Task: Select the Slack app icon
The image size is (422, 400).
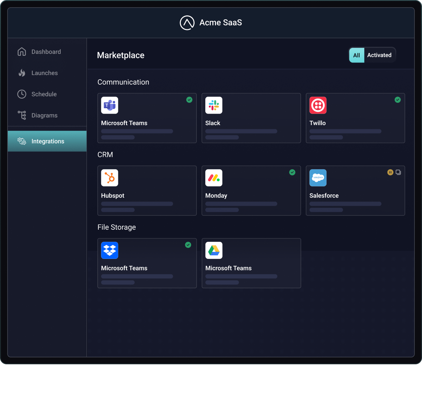Action: coord(214,105)
